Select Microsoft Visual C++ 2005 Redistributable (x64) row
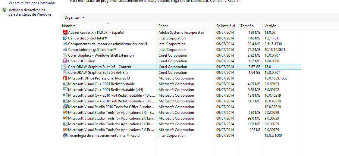The image size is (339, 156). 105,90
